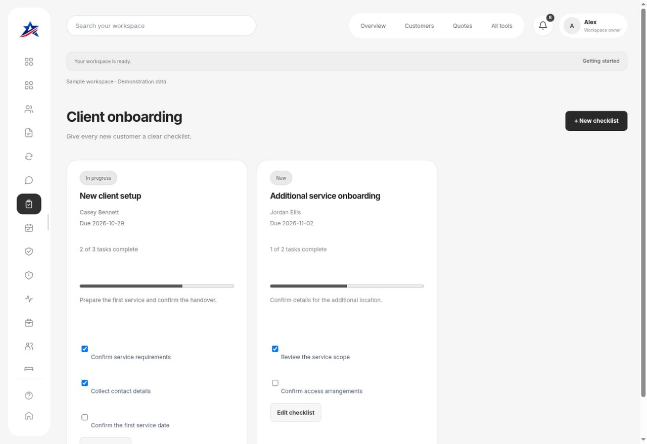Click the 'New' status badge
Image resolution: width=647 pixels, height=444 pixels.
[281, 178]
